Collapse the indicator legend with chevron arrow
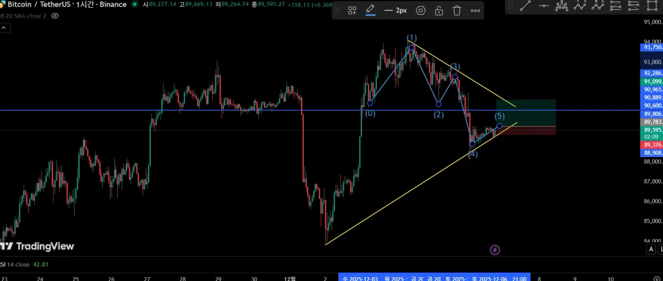 3,27
